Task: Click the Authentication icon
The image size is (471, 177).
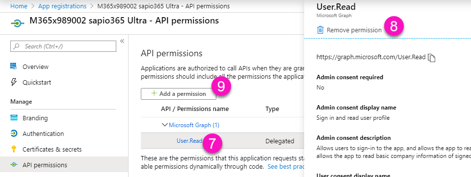Action: tap(14, 133)
